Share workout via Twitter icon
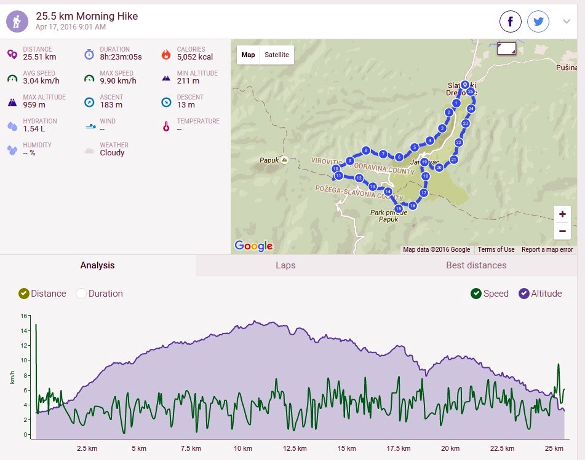Image resolution: width=585 pixels, height=460 pixels. 538,21
